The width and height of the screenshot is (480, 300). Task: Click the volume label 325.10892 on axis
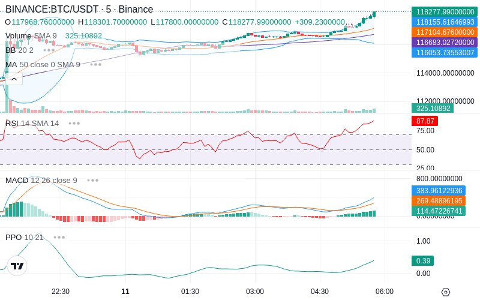point(433,109)
